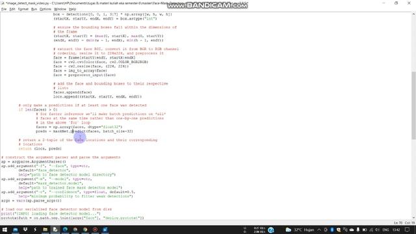Open the OneDrive cloud tray icon
Viewport: 416px width, 234px height.
(x=352, y=229)
